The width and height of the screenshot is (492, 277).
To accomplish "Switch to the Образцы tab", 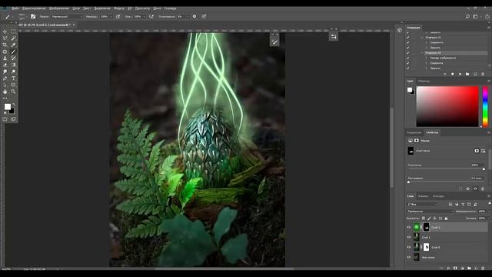I will point(424,81).
